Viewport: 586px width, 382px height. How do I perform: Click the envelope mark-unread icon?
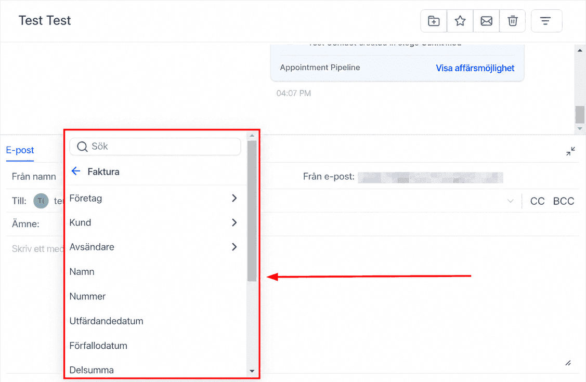(486, 21)
